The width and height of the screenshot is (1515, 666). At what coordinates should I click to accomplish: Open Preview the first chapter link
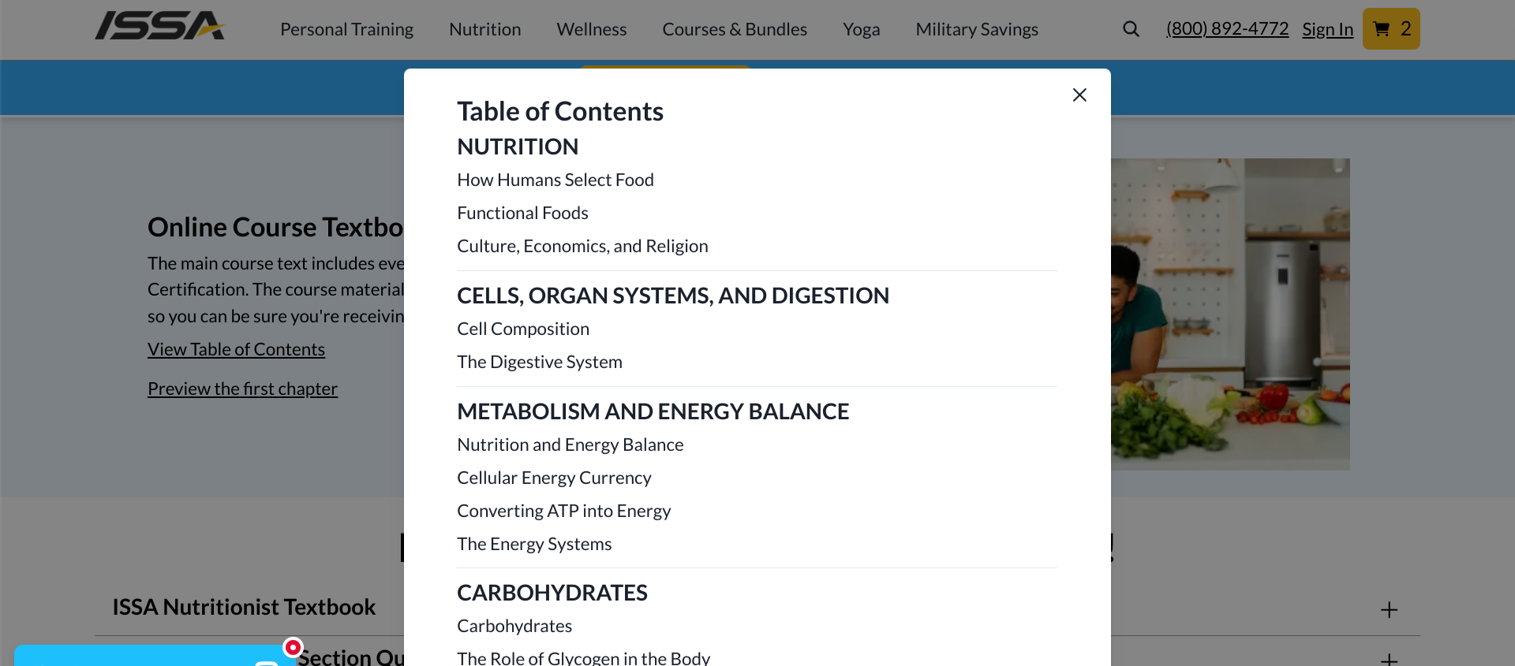pos(242,389)
